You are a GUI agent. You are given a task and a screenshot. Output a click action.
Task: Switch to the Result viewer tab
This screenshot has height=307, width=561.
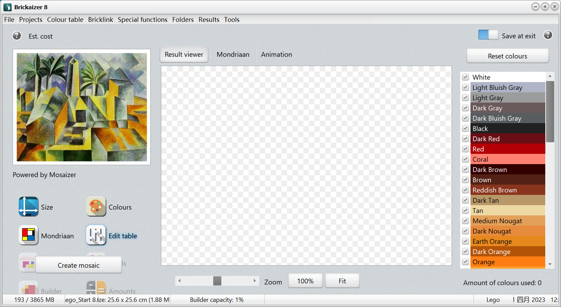(184, 54)
